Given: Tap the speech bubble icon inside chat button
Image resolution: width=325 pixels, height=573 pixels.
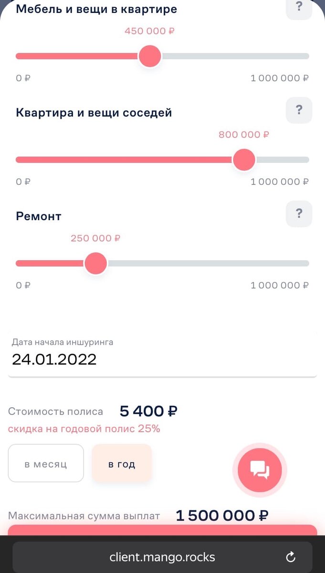Looking at the screenshot, I should point(260,470).
